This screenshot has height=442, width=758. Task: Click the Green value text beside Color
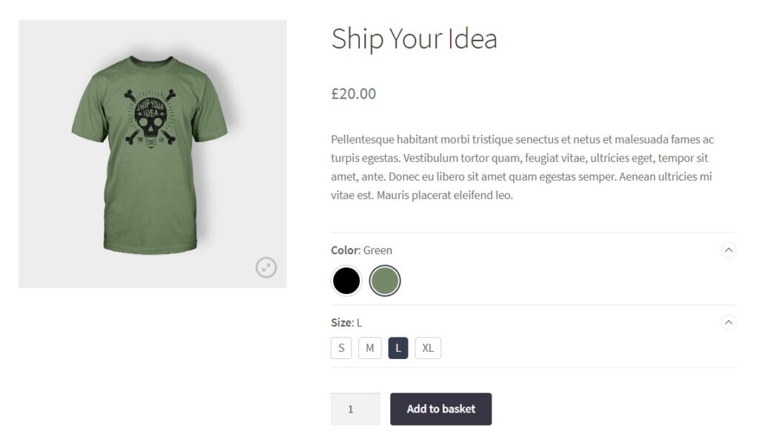378,250
